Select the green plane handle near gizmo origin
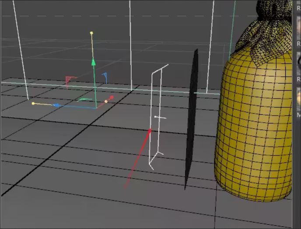Screen dimensions: 301x229 84,100
